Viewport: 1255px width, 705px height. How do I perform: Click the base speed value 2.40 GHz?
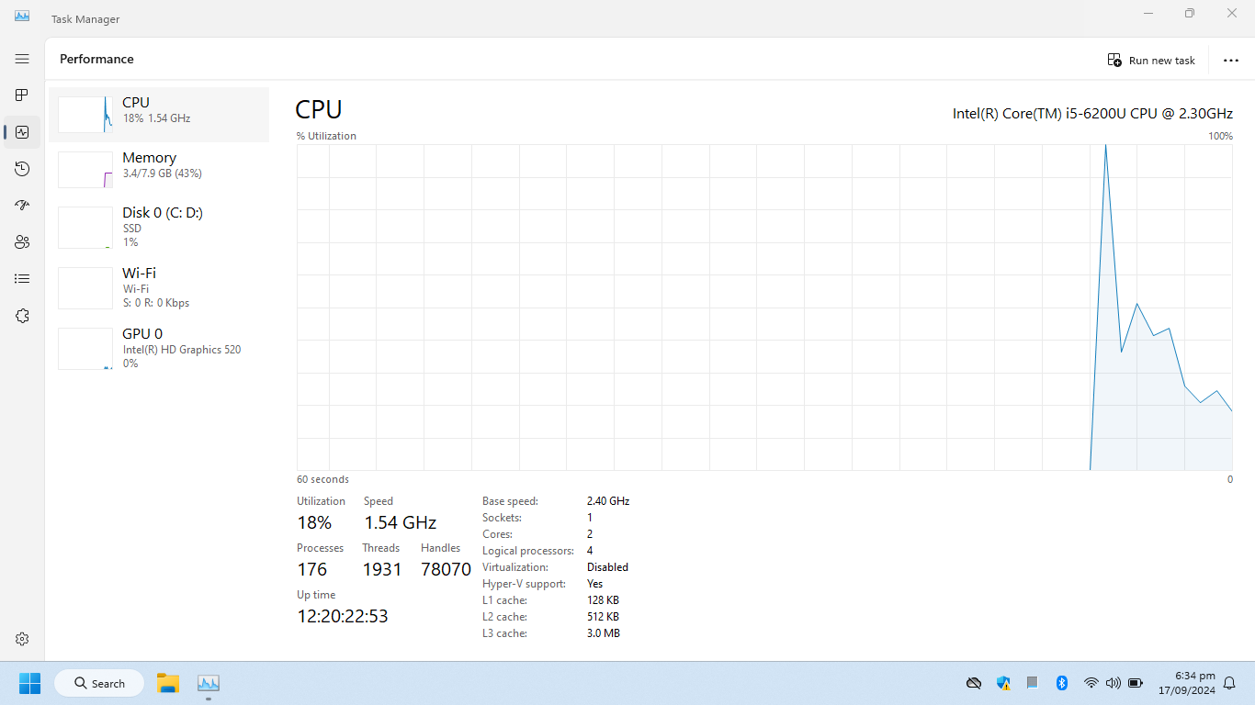pos(608,501)
